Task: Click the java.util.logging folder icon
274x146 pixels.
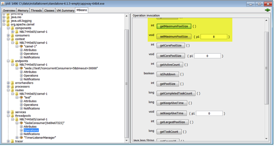Action: [8, 21]
